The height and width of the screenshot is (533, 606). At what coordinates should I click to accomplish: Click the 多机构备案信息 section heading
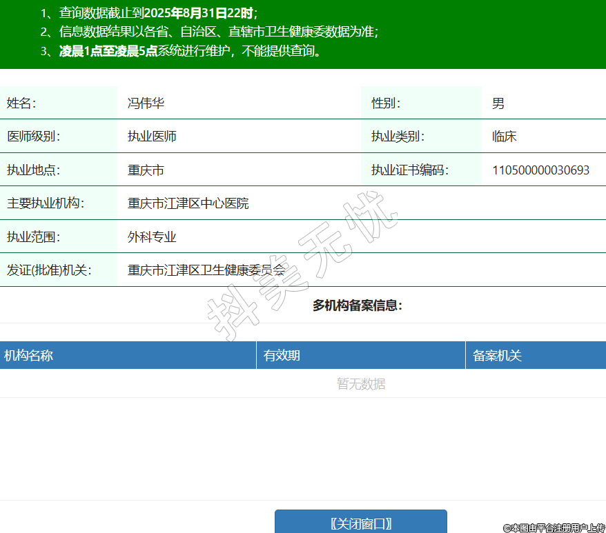tap(357, 305)
